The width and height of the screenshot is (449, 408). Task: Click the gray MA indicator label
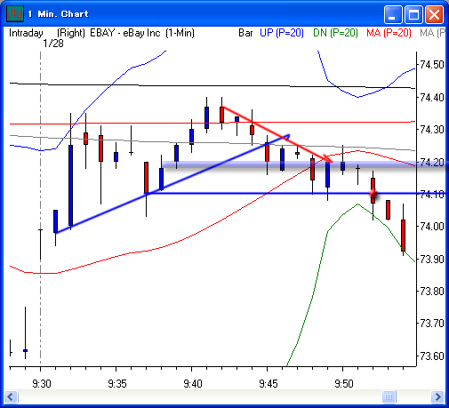pyautogui.click(x=432, y=33)
